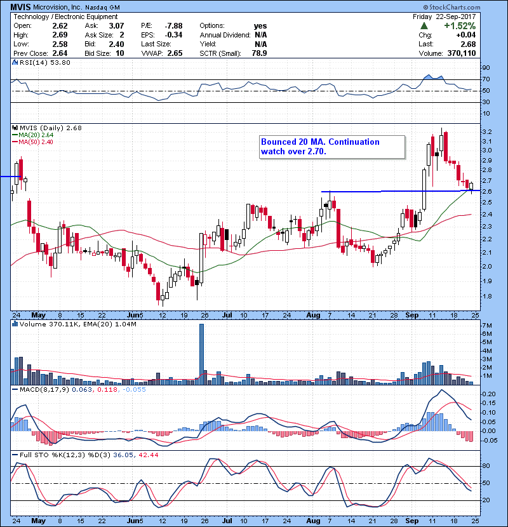This screenshot has width=508, height=527.
Task: Click the RSI(14) 53.80 panel label
Action: (x=44, y=62)
